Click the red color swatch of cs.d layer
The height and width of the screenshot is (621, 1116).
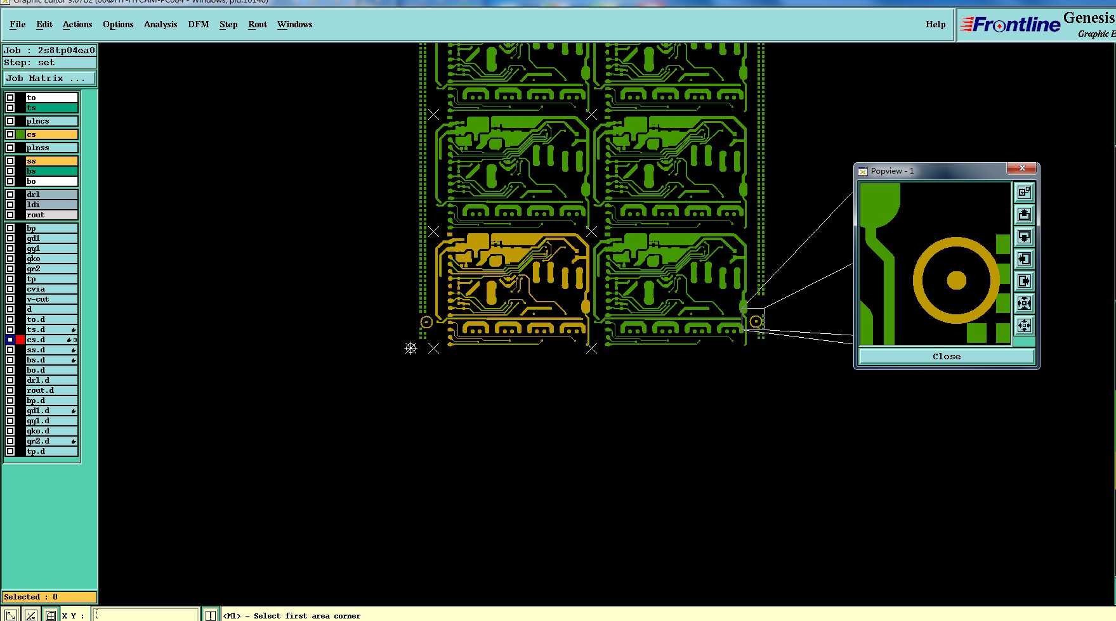pyautogui.click(x=20, y=340)
